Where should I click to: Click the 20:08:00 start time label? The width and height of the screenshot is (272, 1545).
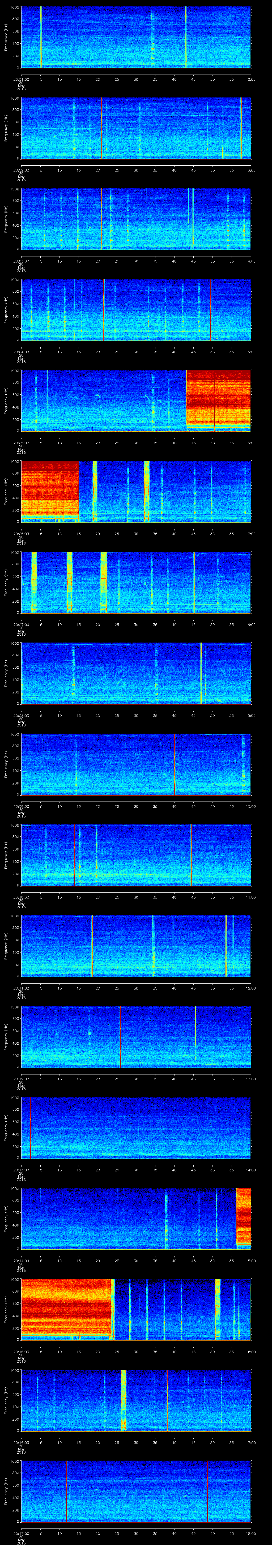[x=21, y=716]
